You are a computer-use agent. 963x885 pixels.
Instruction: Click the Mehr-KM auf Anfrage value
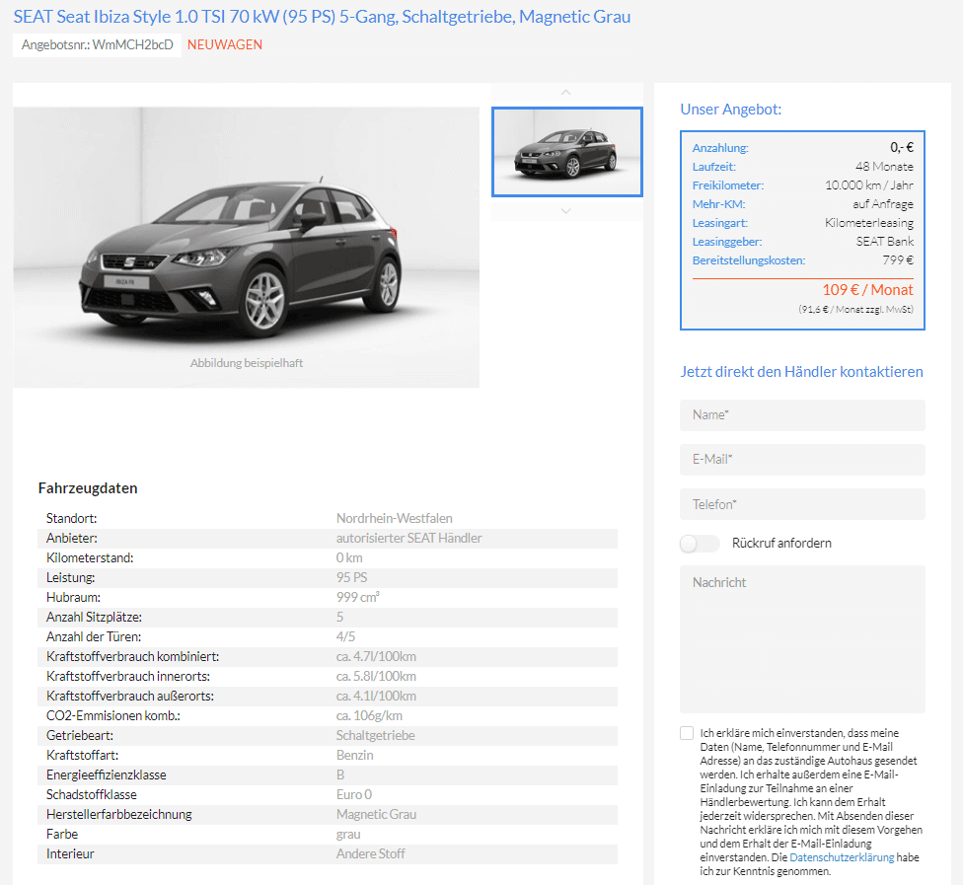pyautogui.click(x=882, y=204)
